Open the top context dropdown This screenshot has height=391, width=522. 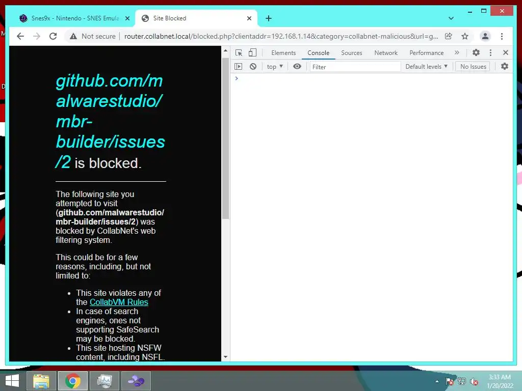275,67
